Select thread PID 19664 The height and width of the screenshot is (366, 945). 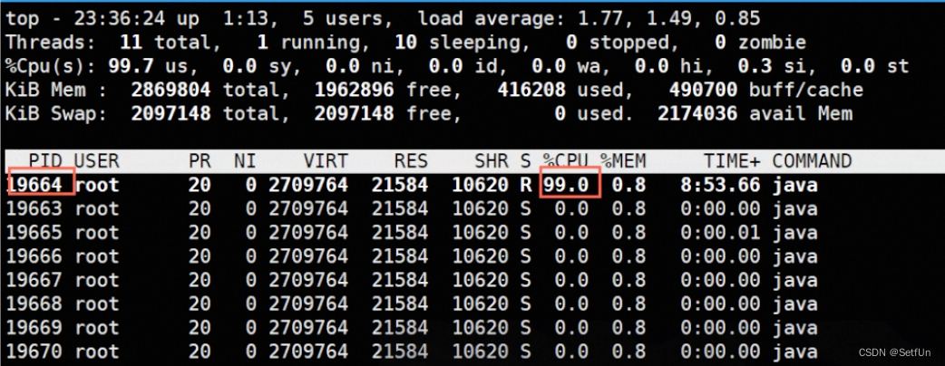coord(34,185)
